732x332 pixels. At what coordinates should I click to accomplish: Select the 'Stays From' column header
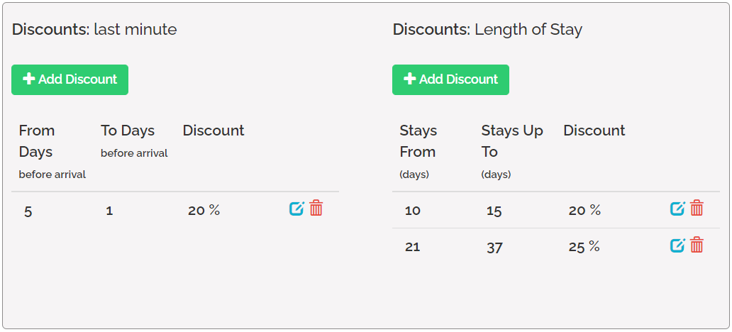[x=418, y=141]
